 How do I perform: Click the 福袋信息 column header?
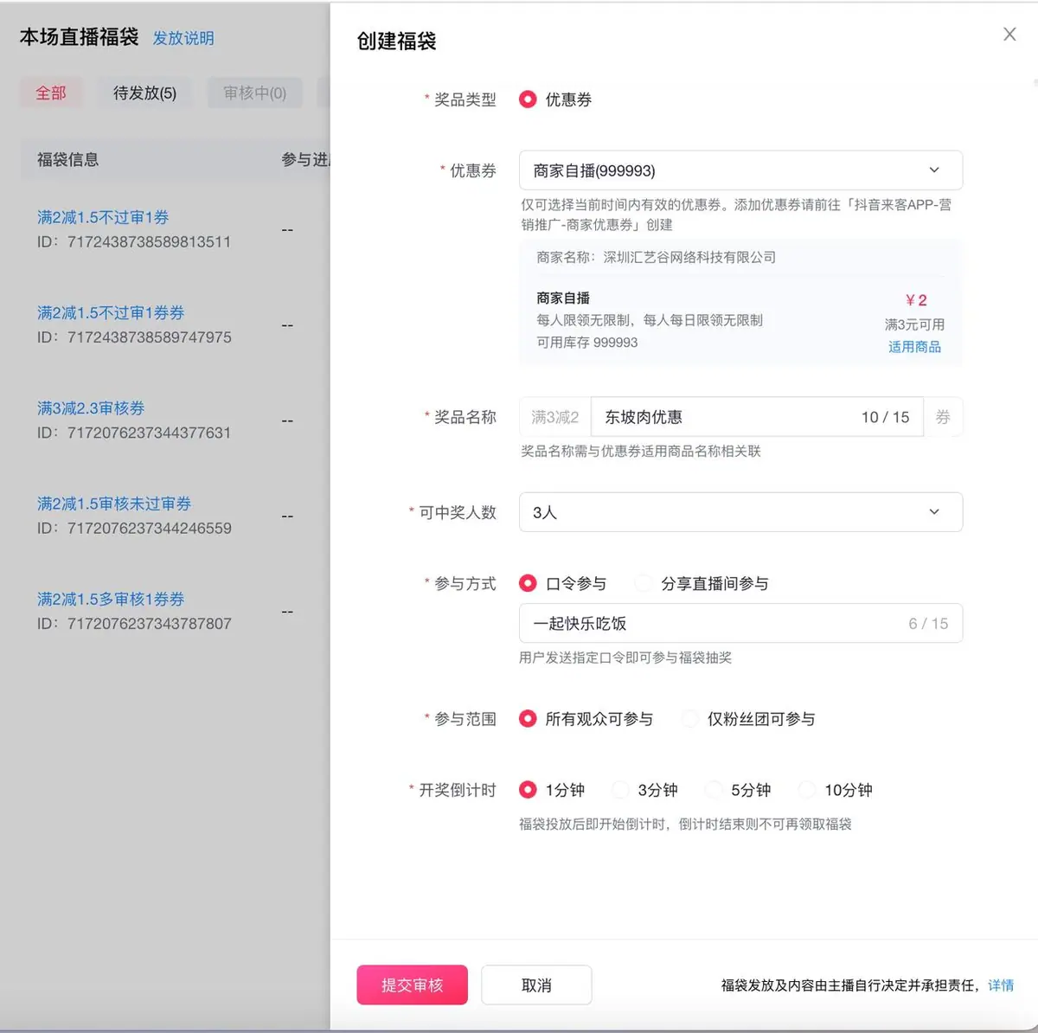click(x=68, y=159)
